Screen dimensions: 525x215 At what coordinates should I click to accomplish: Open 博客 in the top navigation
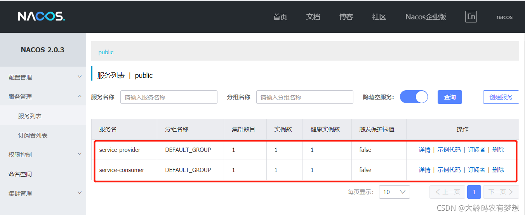tap(346, 17)
